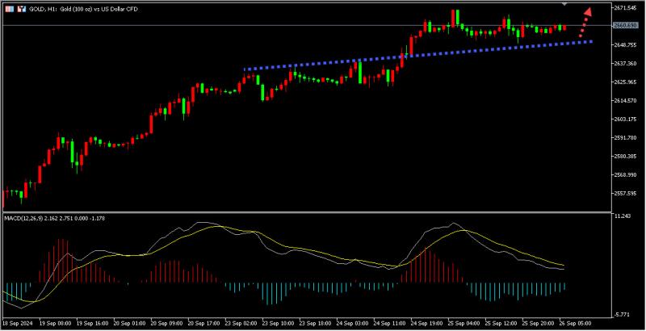The image size is (646, 331).
Task: Click the '24 Sep 11:00' time label
Action: [390, 323]
